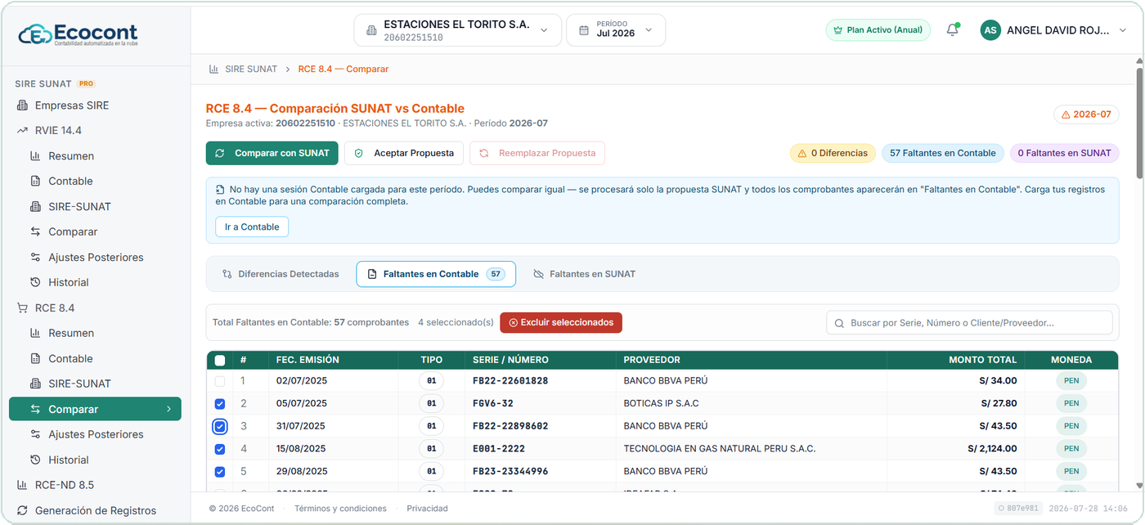The width and height of the screenshot is (1145, 525).
Task: Switch to Diferencias Detectadas tab
Action: pos(281,274)
